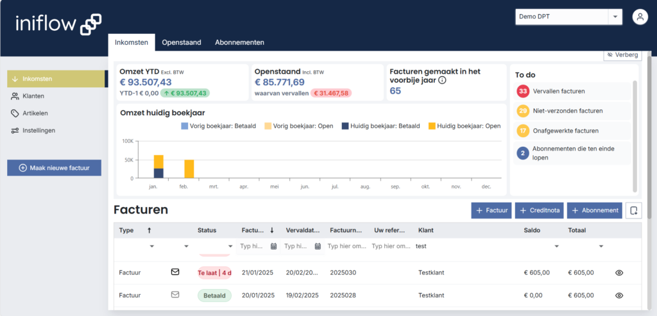Click the Saldo column header
The width and height of the screenshot is (657, 316).
(x=532, y=230)
